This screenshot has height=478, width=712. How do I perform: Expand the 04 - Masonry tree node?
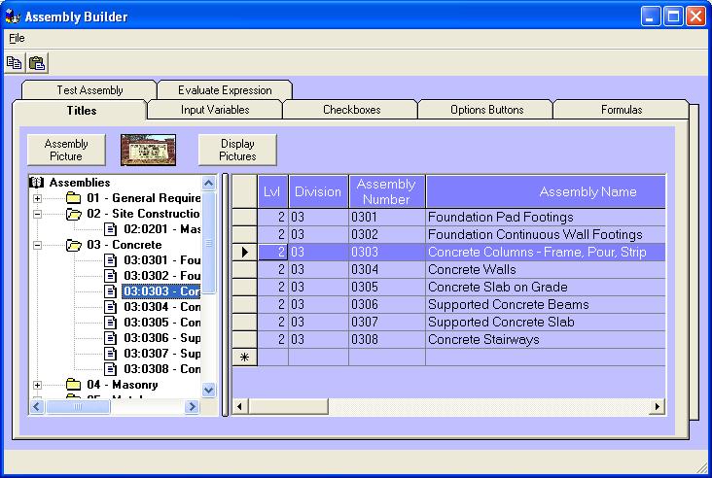38,385
